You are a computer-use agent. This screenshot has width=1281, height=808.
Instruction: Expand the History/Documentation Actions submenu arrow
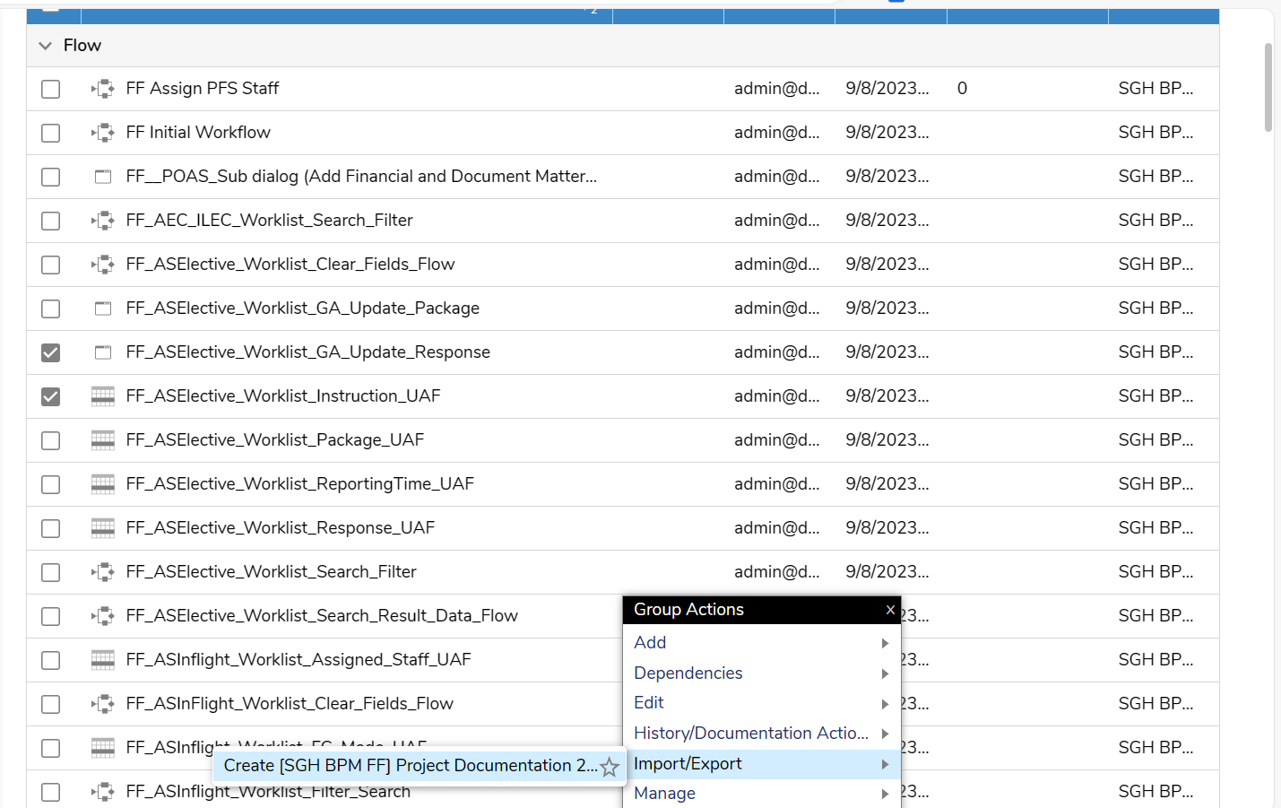pos(885,734)
